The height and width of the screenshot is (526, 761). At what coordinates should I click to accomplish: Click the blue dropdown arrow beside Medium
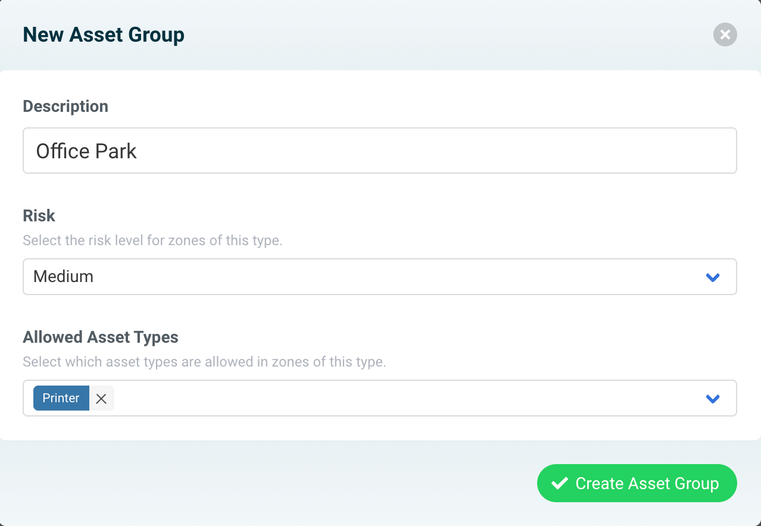pyautogui.click(x=712, y=277)
